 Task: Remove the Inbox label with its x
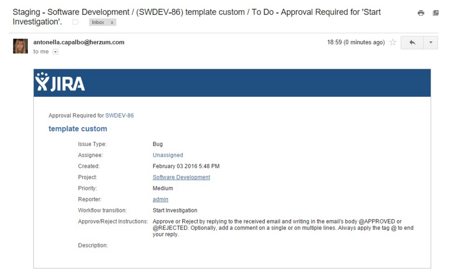112,23
